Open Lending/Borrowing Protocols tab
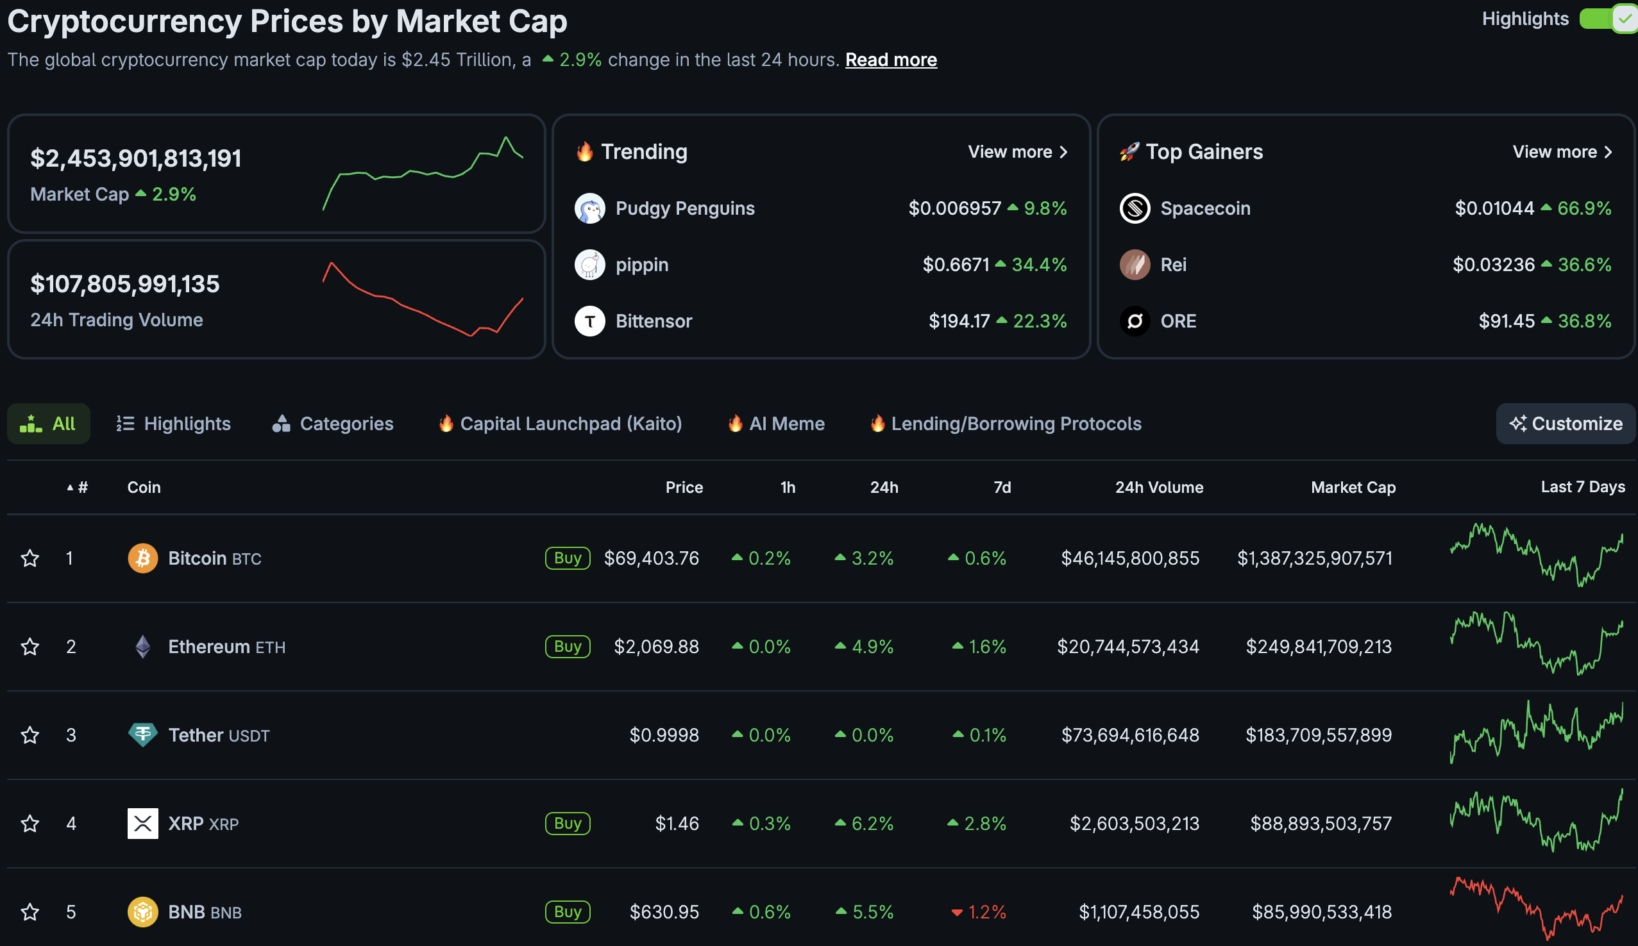Screen dimensions: 1638x946 point(1006,424)
